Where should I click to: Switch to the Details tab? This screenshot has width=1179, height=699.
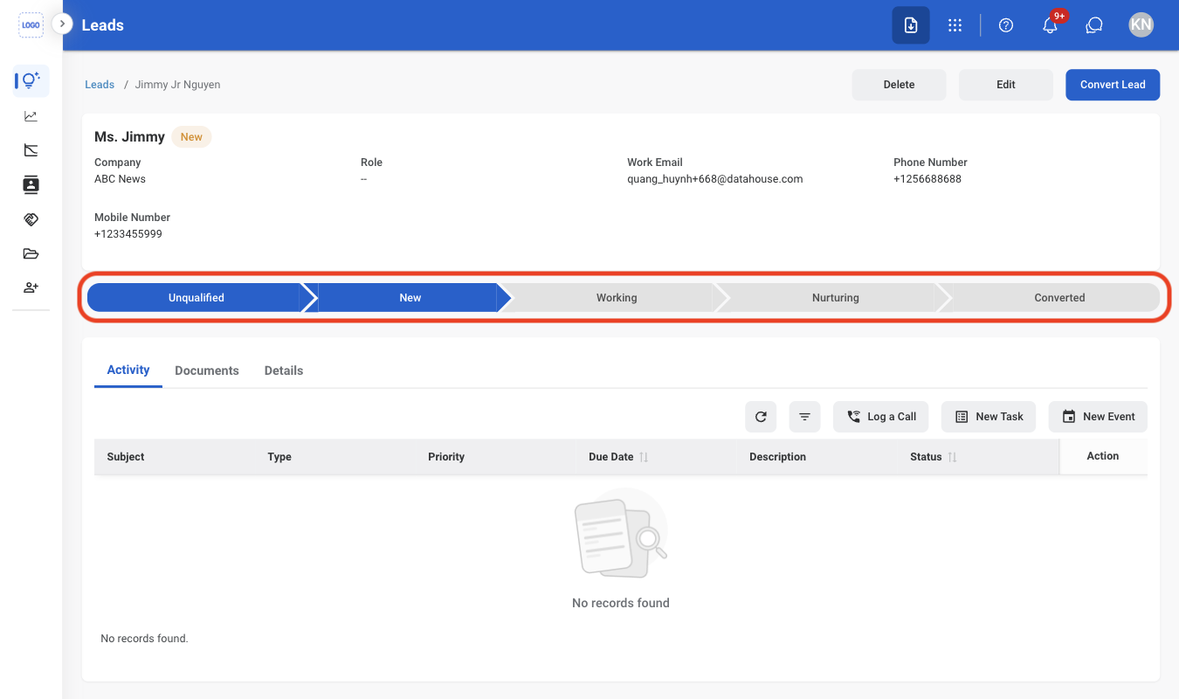[284, 370]
